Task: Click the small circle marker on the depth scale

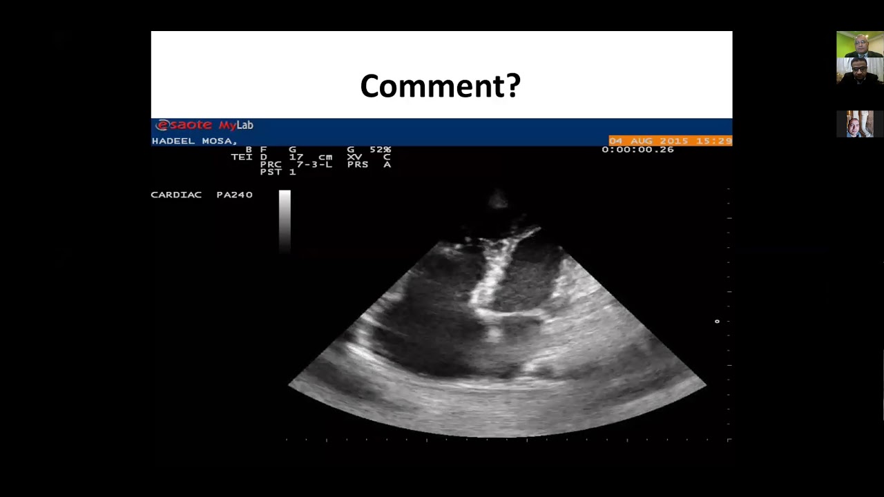Action: 717,321
